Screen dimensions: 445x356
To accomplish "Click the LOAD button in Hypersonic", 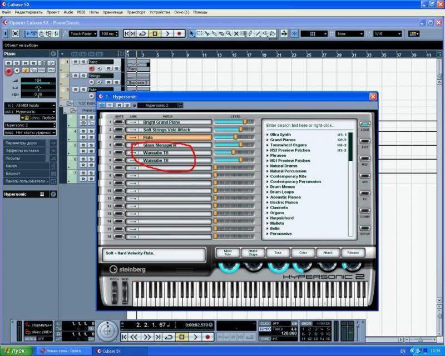I will [365, 125].
